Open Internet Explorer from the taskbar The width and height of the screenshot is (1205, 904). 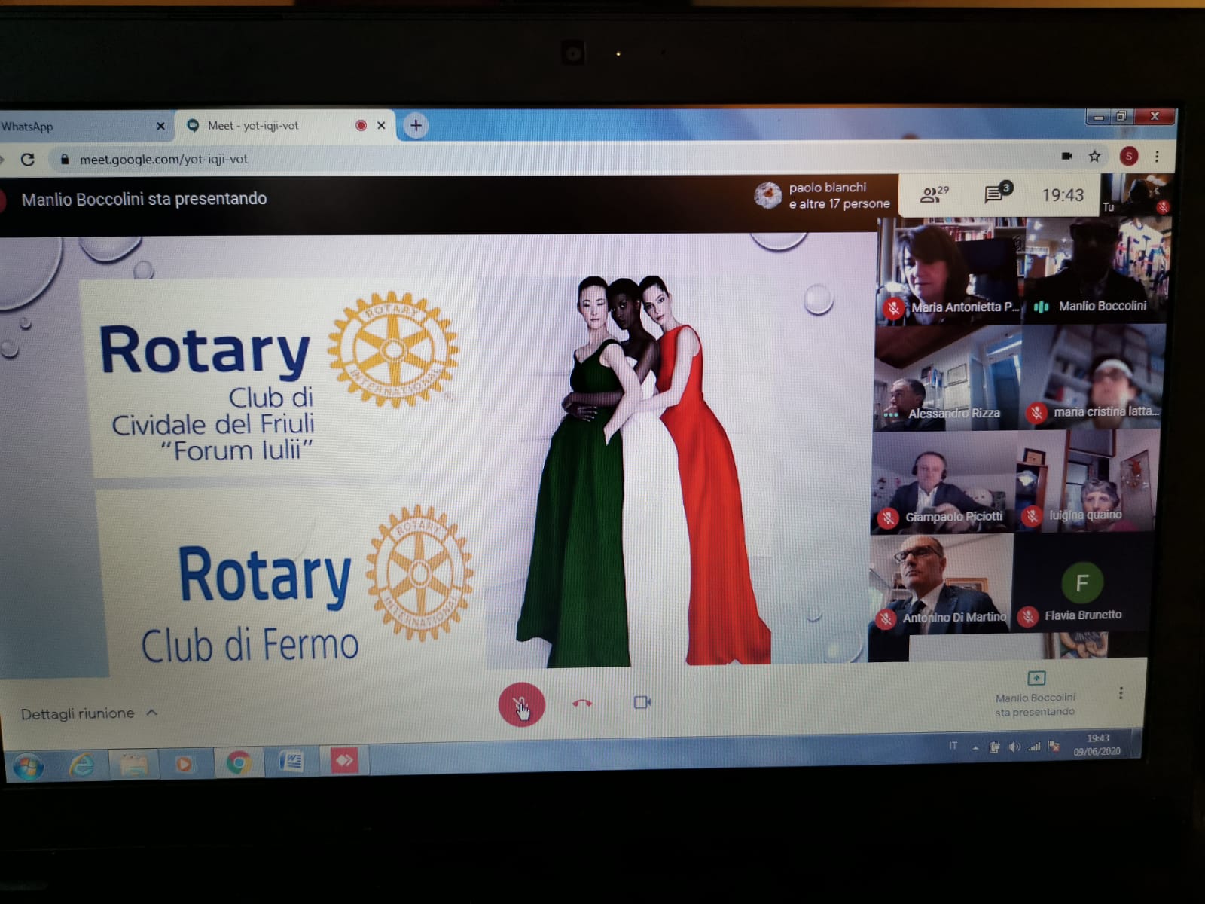coord(82,765)
